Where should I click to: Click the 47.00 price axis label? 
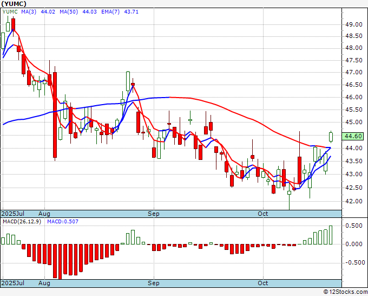(353, 73)
